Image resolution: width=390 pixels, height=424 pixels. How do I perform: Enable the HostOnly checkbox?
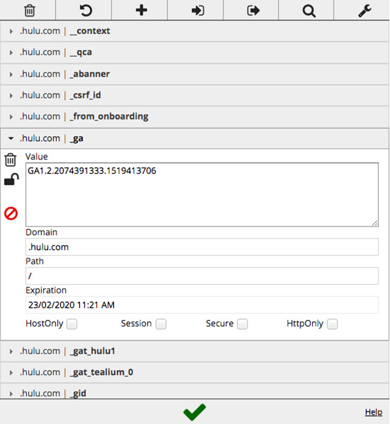click(72, 324)
